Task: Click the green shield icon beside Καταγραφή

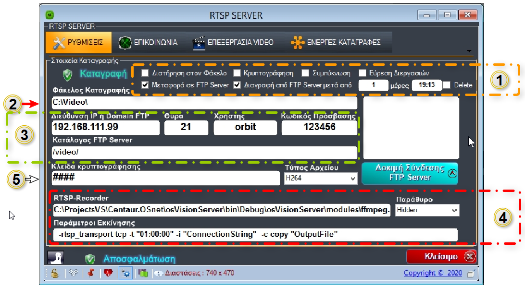Action: [x=68, y=74]
